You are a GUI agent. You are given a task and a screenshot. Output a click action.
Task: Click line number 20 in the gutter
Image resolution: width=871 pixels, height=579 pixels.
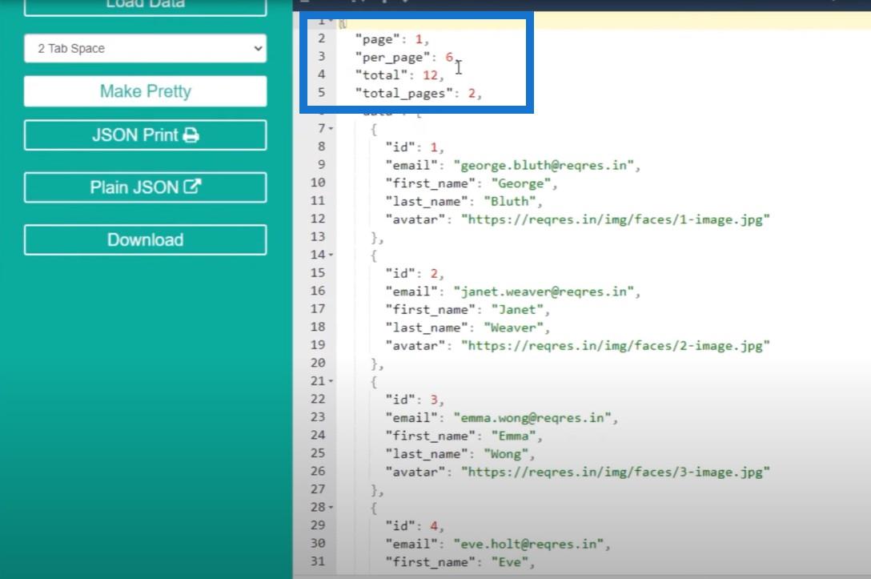[x=318, y=363]
